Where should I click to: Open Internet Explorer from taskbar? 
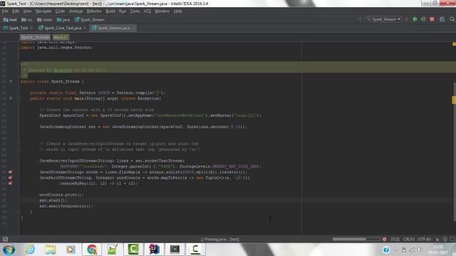[x=30, y=250]
